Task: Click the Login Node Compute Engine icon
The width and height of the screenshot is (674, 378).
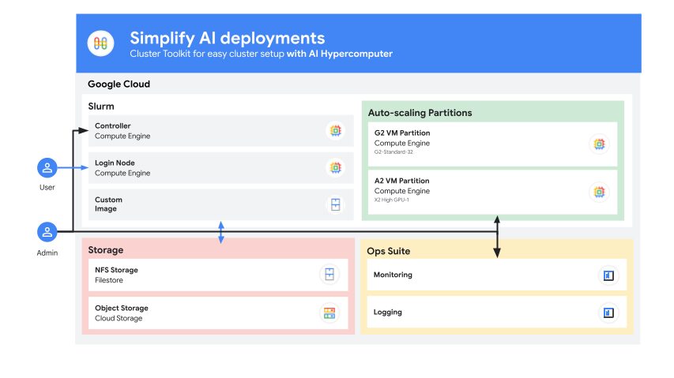Action: click(x=335, y=167)
